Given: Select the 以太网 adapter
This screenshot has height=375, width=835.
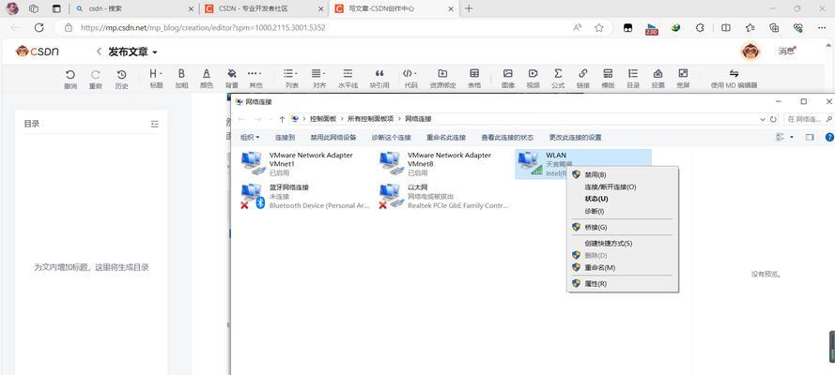Looking at the screenshot, I should (x=443, y=196).
